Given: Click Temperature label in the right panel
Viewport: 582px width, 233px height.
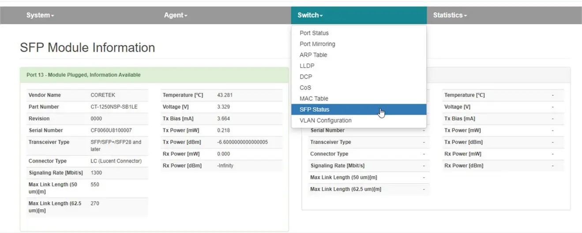Looking at the screenshot, I should tap(464, 95).
